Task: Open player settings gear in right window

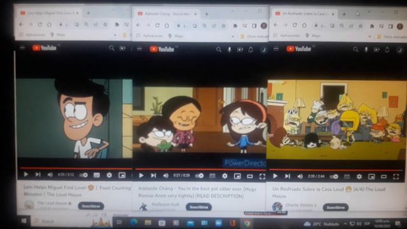Action: tap(359, 177)
